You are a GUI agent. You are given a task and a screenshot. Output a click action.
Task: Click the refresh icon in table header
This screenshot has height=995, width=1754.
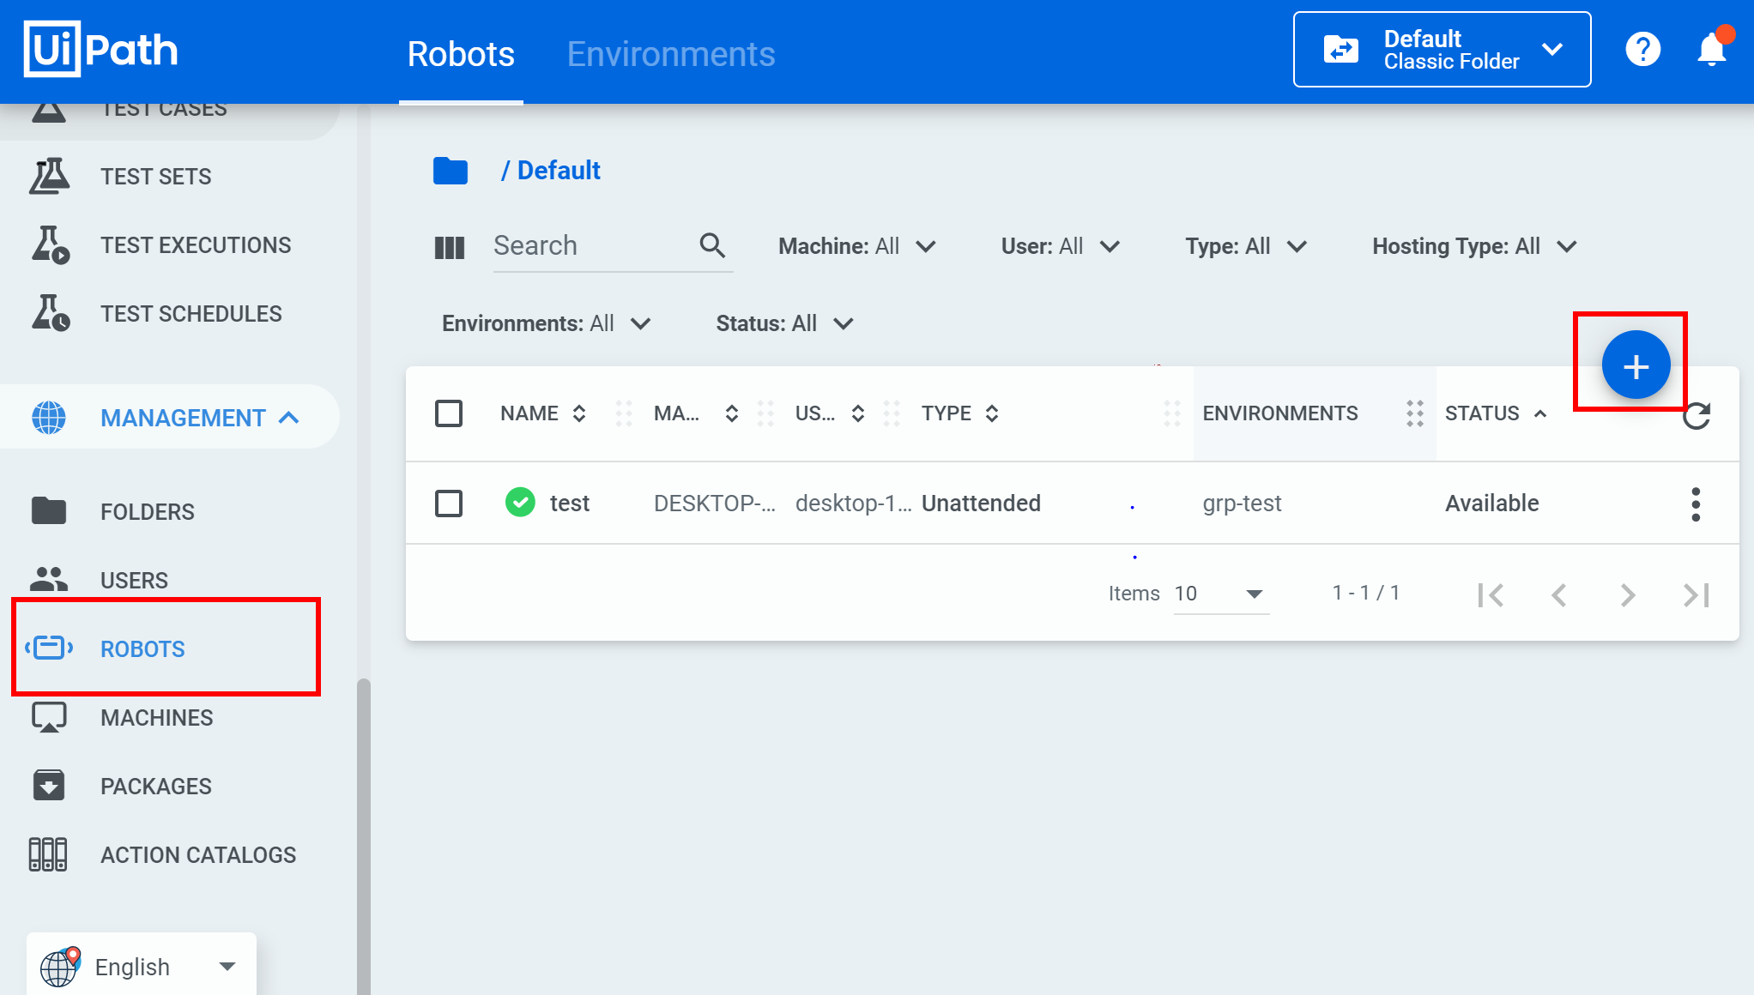[1696, 416]
